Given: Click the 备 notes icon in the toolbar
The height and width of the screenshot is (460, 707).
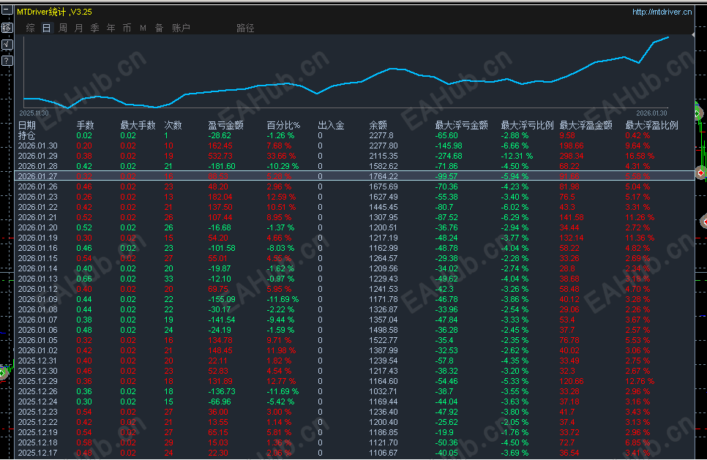Looking at the screenshot, I should pyautogui.click(x=159, y=28).
